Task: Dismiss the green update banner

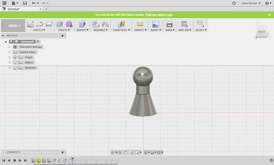Action: tap(269, 15)
